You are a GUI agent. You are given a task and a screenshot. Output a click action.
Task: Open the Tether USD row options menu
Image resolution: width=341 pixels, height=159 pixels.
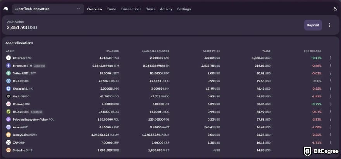point(331,73)
